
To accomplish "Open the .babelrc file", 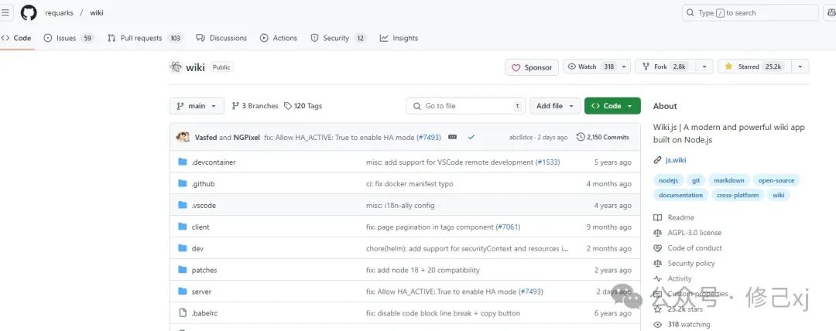I will pyautogui.click(x=204, y=313).
